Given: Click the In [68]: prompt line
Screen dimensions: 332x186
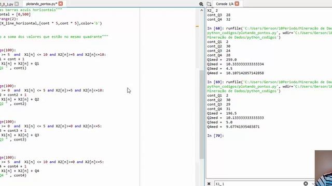Looking at the screenshot, I should pos(215,28).
